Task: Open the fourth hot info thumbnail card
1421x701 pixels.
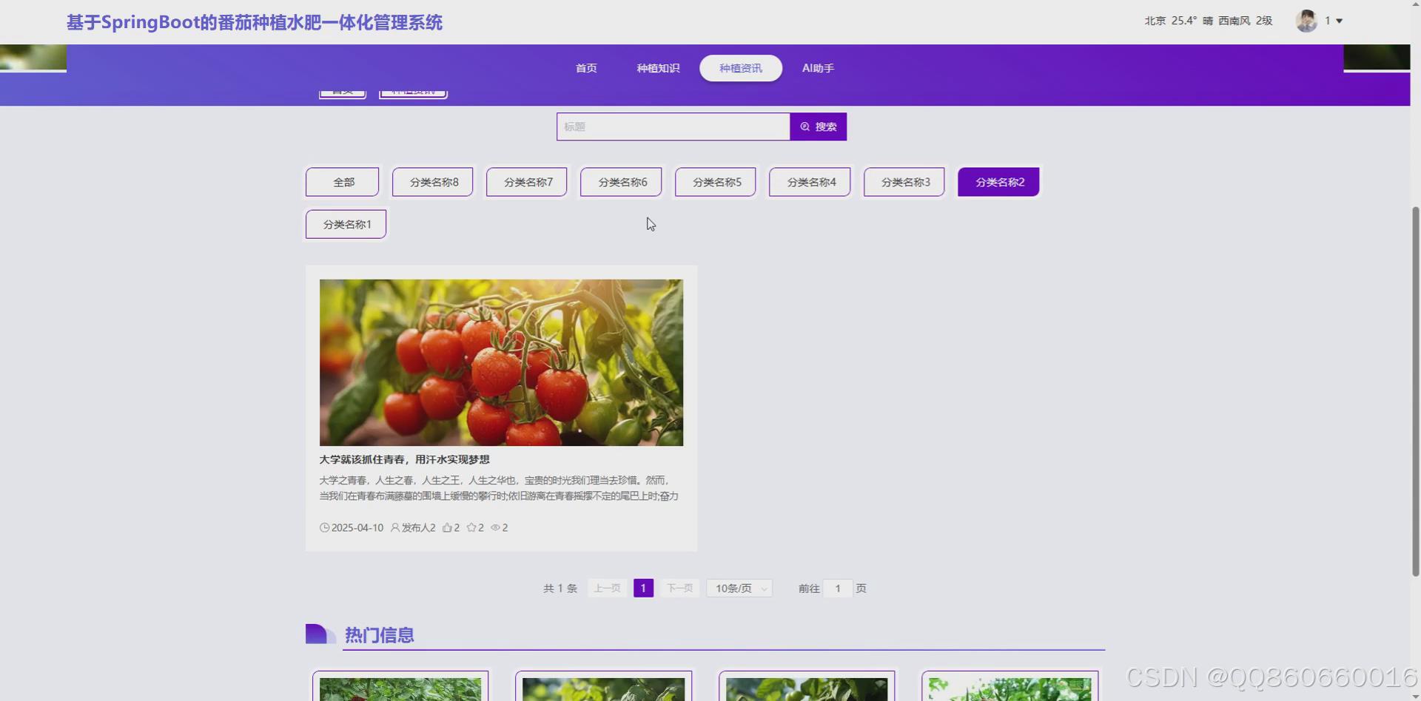Action: [x=1010, y=687]
